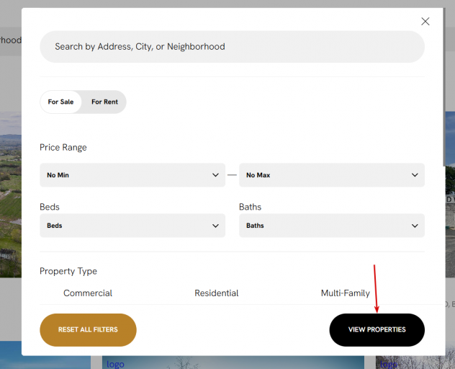Open the No Max price dropdown
The width and height of the screenshot is (455, 369).
click(332, 175)
